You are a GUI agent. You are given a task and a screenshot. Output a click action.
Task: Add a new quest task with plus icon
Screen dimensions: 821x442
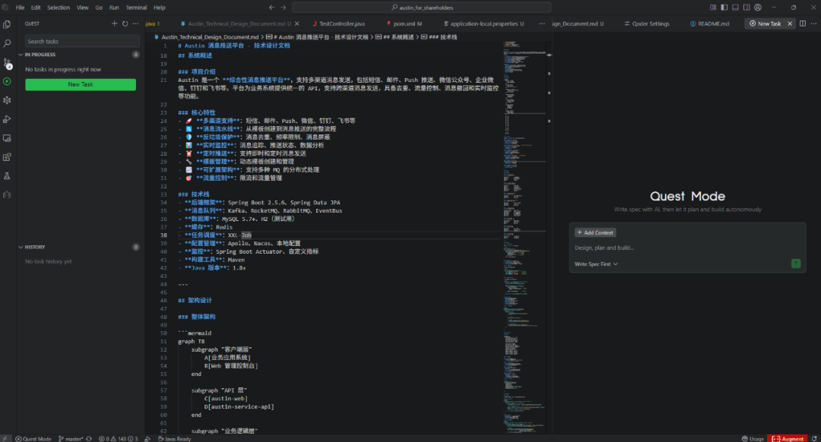click(114, 24)
